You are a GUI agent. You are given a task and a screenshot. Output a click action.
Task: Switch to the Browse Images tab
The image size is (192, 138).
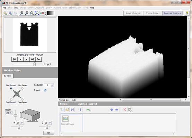coord(152,13)
